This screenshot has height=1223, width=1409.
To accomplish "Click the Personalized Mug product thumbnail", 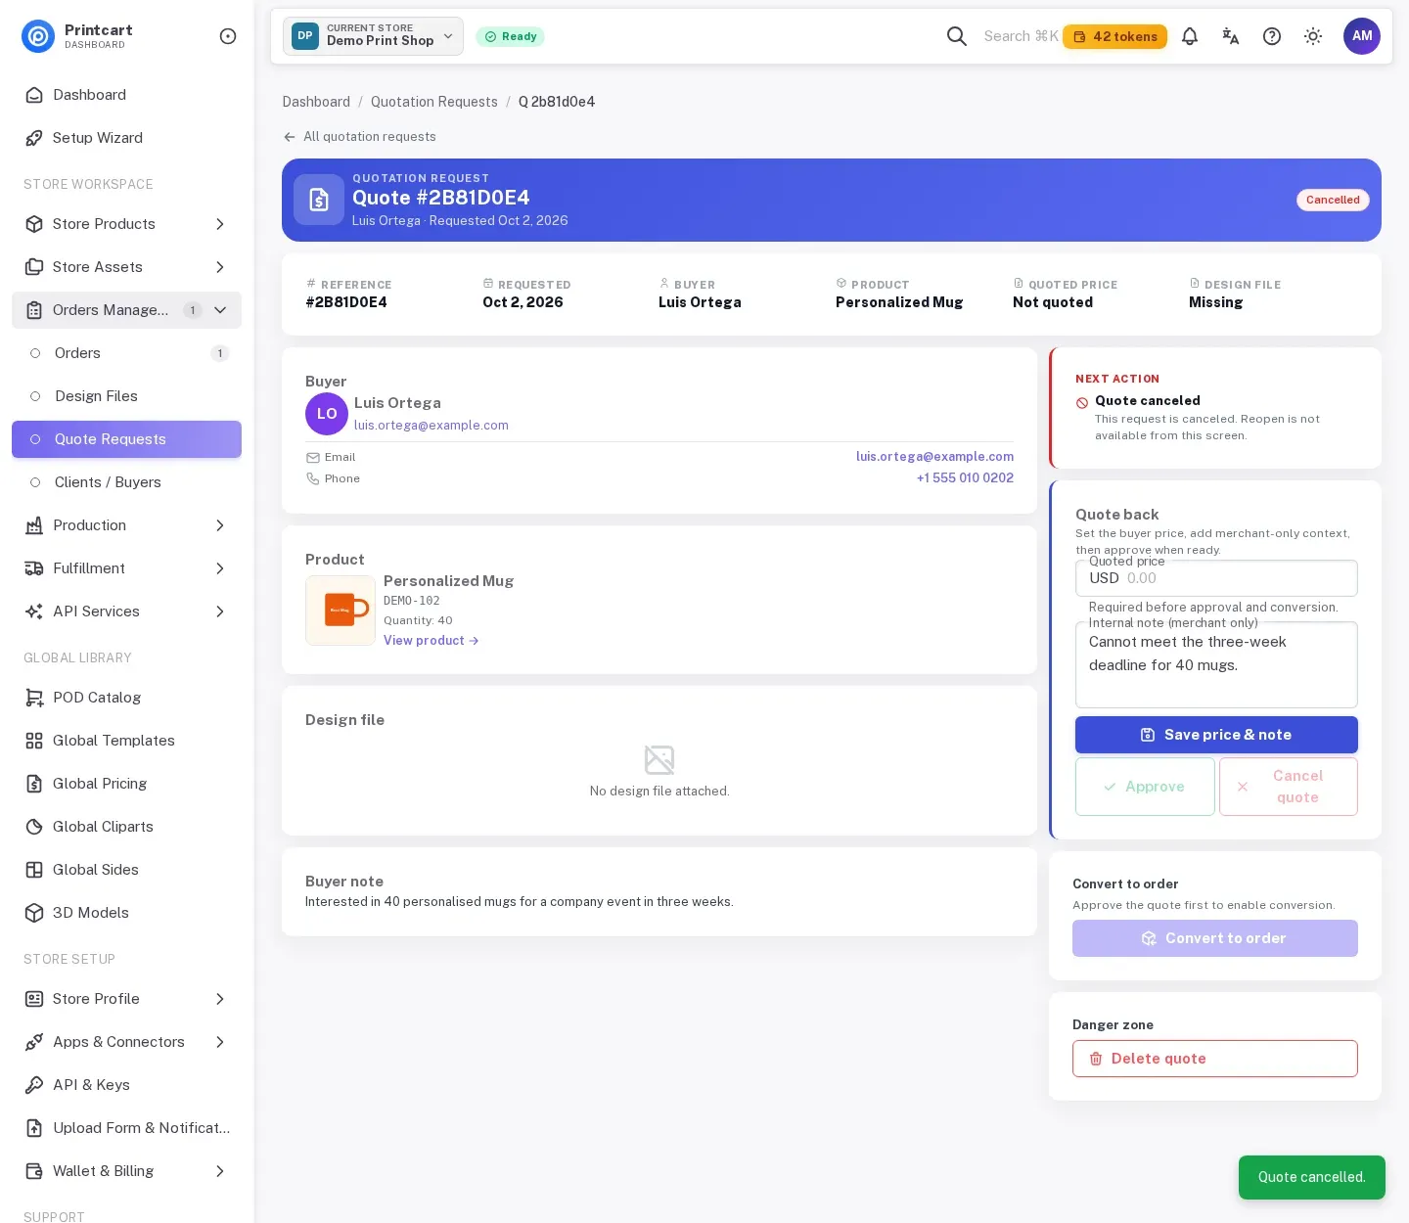I will (341, 611).
